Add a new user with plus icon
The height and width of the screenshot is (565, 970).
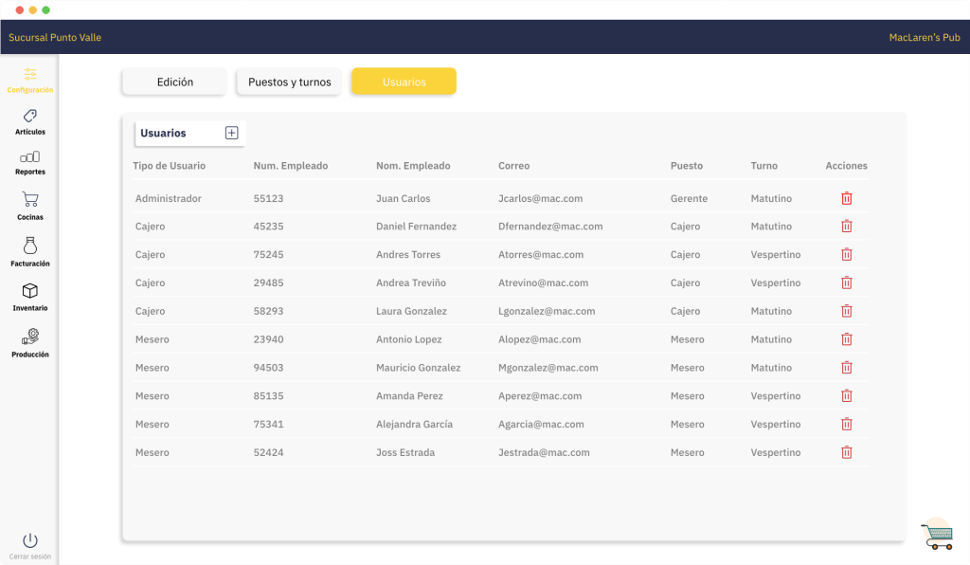tap(231, 133)
